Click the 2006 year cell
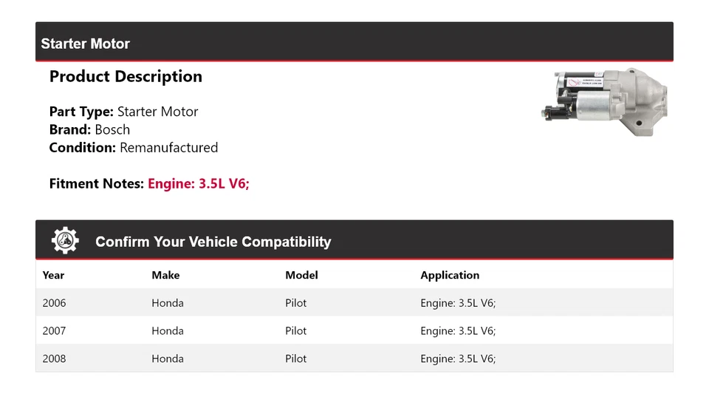Viewport: 709px width, 394px height. 54,303
